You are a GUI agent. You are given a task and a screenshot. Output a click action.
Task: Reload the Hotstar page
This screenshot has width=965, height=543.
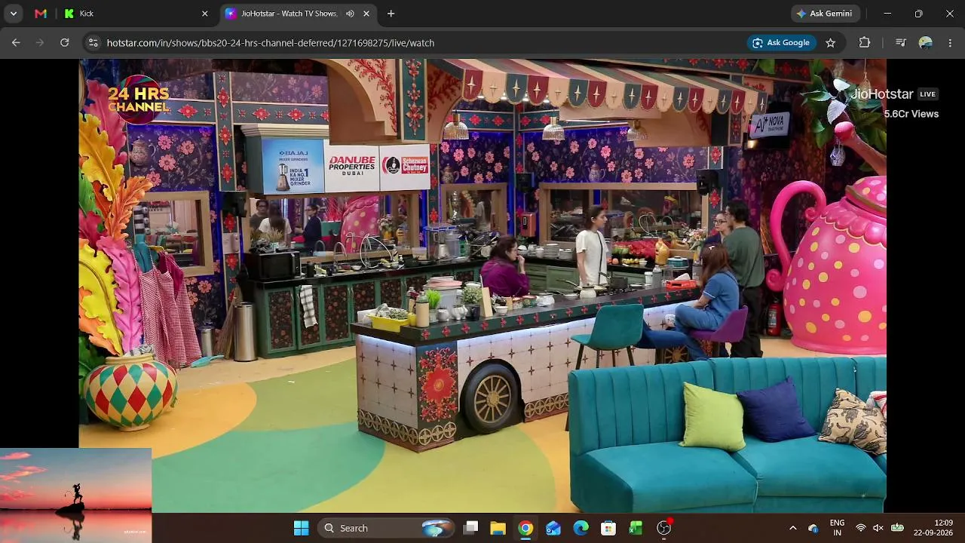65,43
